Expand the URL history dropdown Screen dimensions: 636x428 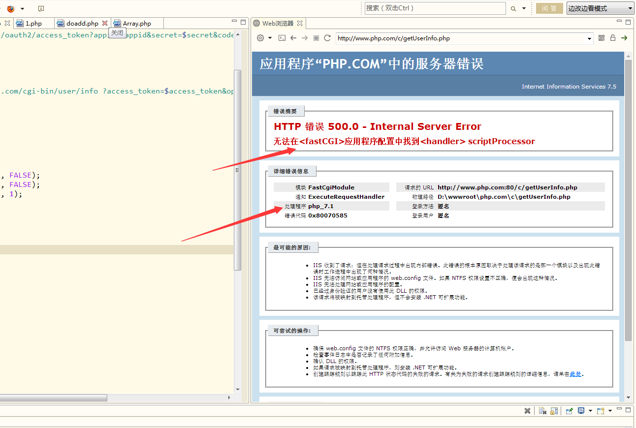point(590,38)
